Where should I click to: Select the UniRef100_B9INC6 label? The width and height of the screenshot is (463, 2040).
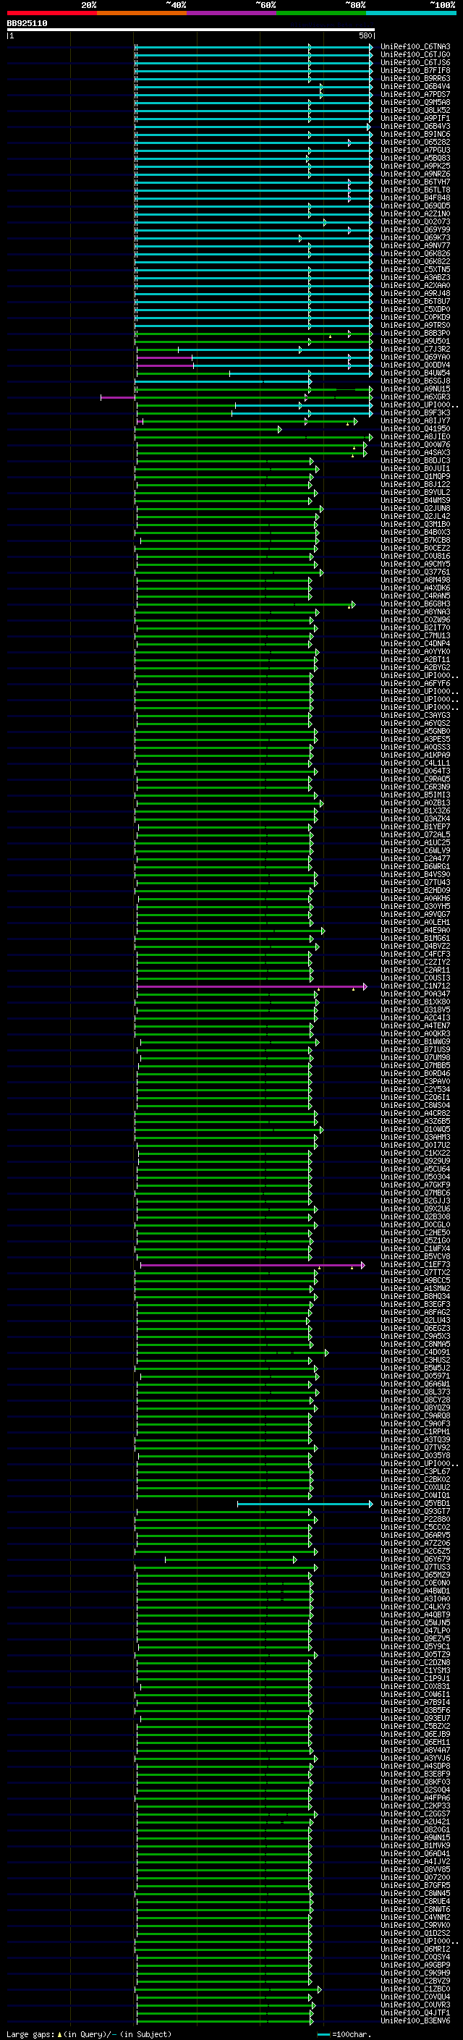415,134
